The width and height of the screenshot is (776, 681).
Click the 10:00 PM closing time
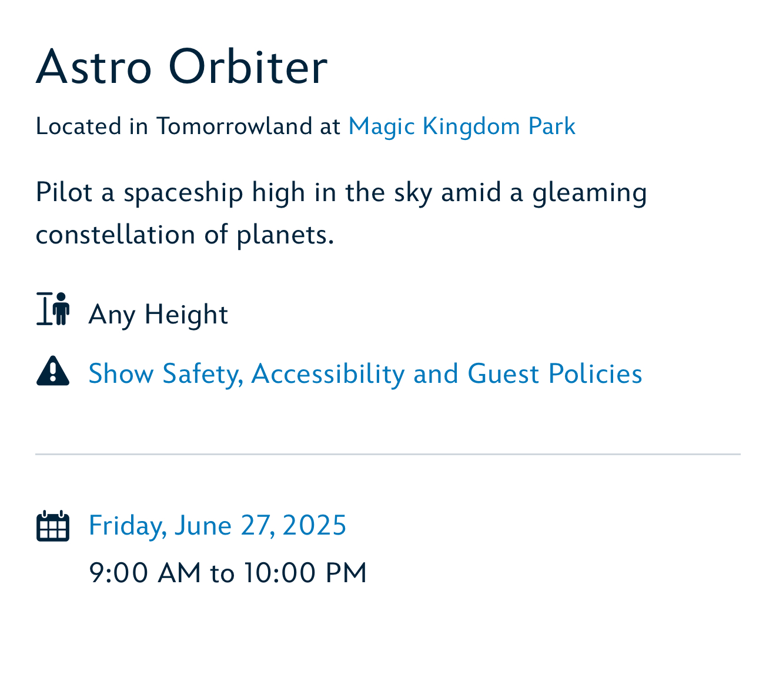305,573
